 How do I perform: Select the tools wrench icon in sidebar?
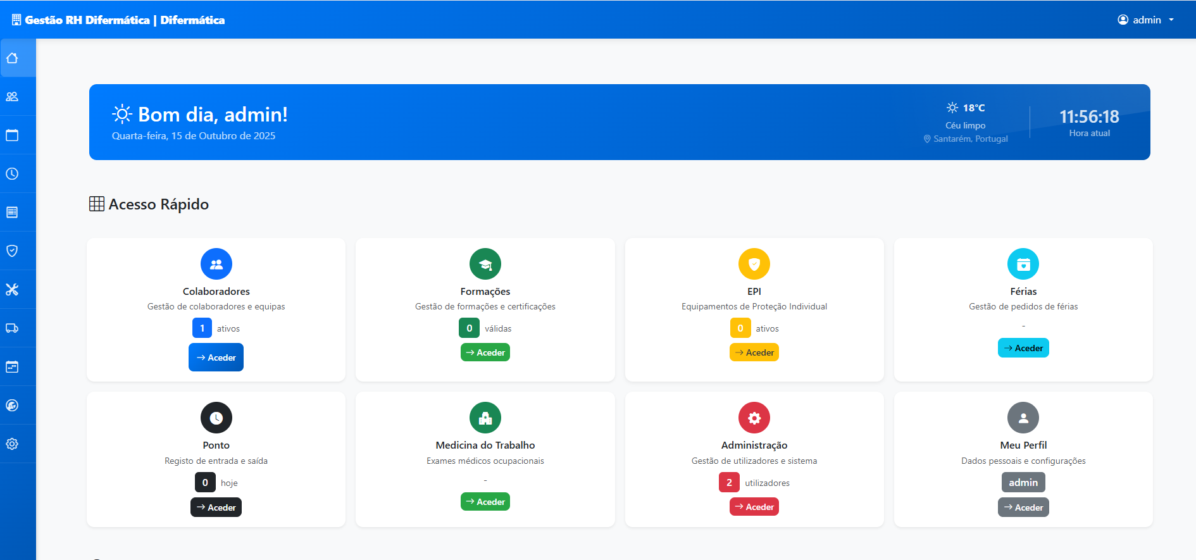(x=12, y=290)
